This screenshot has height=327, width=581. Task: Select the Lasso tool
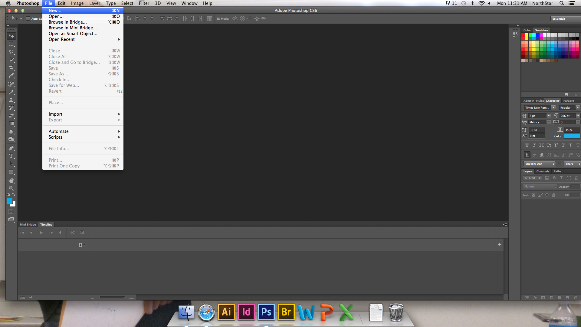coord(11,52)
